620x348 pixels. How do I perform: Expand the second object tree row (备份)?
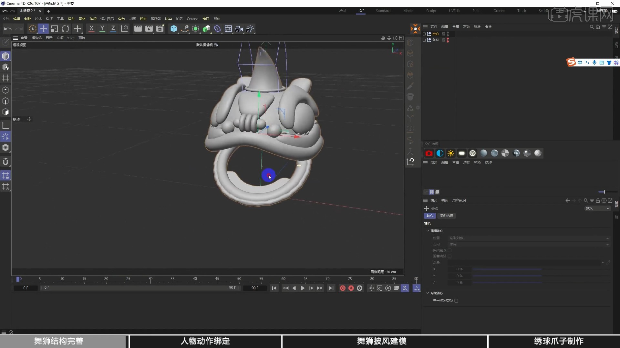point(424,40)
